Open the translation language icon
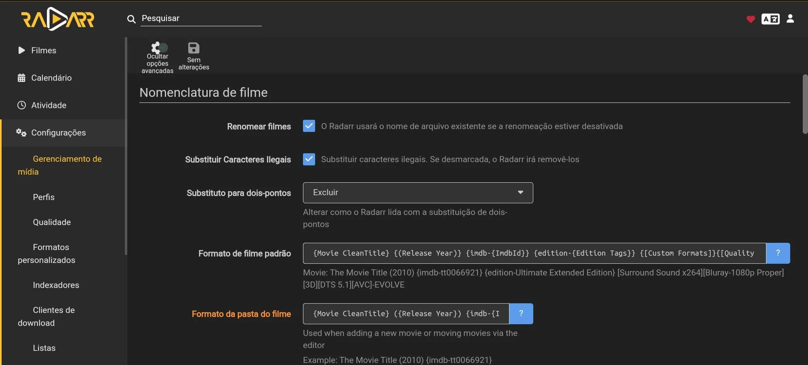 point(770,19)
